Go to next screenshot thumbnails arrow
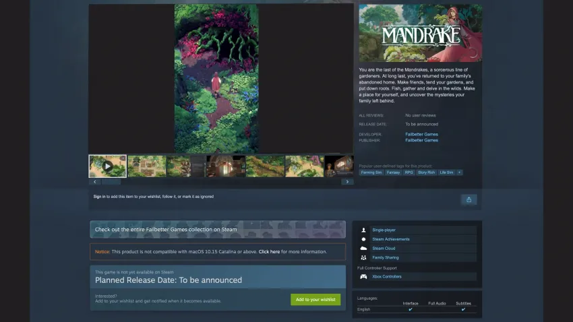The width and height of the screenshot is (573, 322). tap(348, 181)
